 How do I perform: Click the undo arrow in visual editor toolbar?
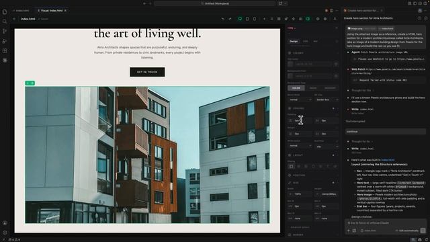[223, 19]
